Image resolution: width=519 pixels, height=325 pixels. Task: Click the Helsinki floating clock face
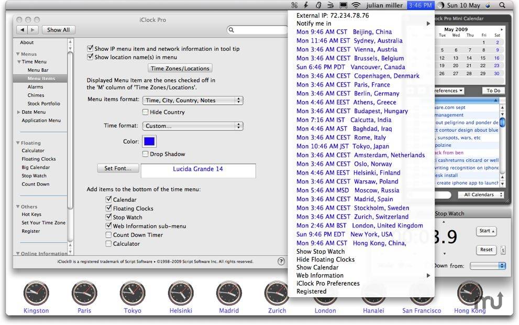tap(181, 293)
